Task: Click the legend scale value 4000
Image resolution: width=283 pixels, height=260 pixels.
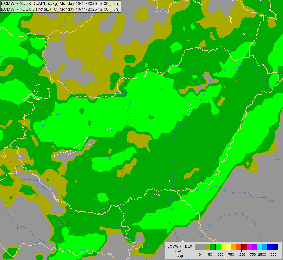Action: [x=273, y=255]
